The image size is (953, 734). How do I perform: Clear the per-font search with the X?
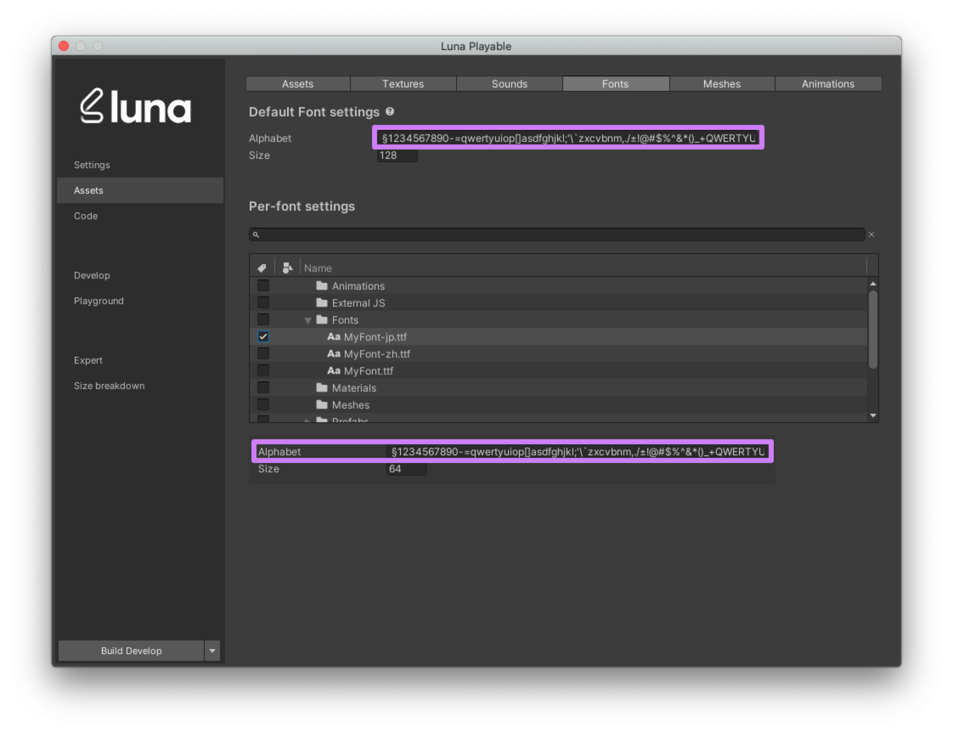pyautogui.click(x=871, y=234)
